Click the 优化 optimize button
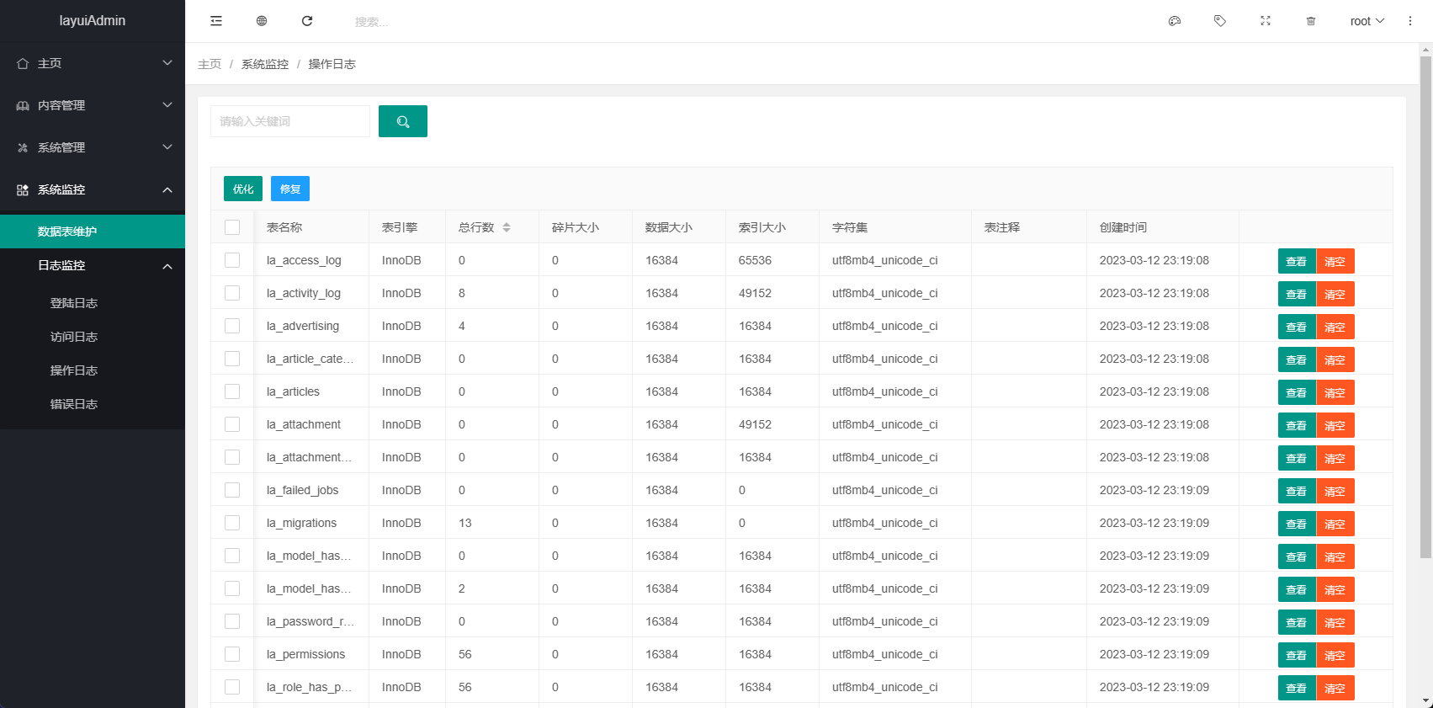The width and height of the screenshot is (1433, 708). (x=243, y=189)
